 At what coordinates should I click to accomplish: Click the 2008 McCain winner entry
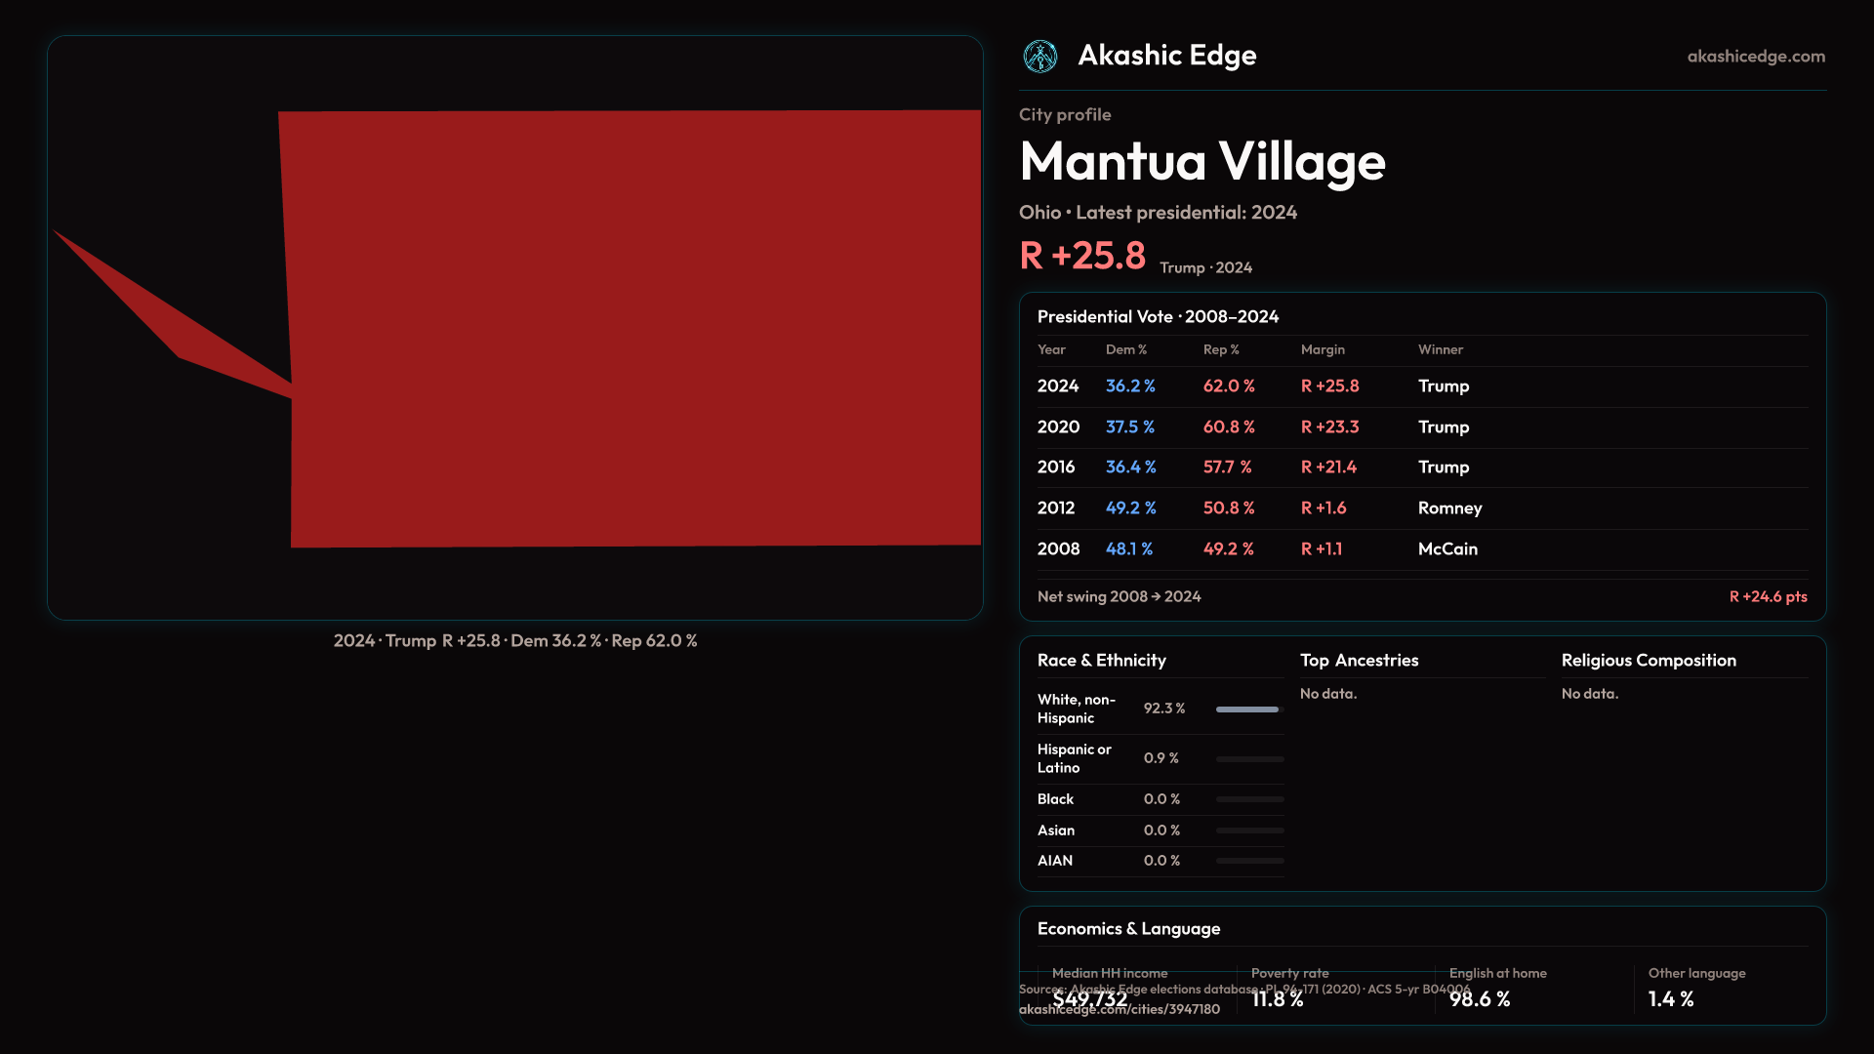click(1447, 549)
